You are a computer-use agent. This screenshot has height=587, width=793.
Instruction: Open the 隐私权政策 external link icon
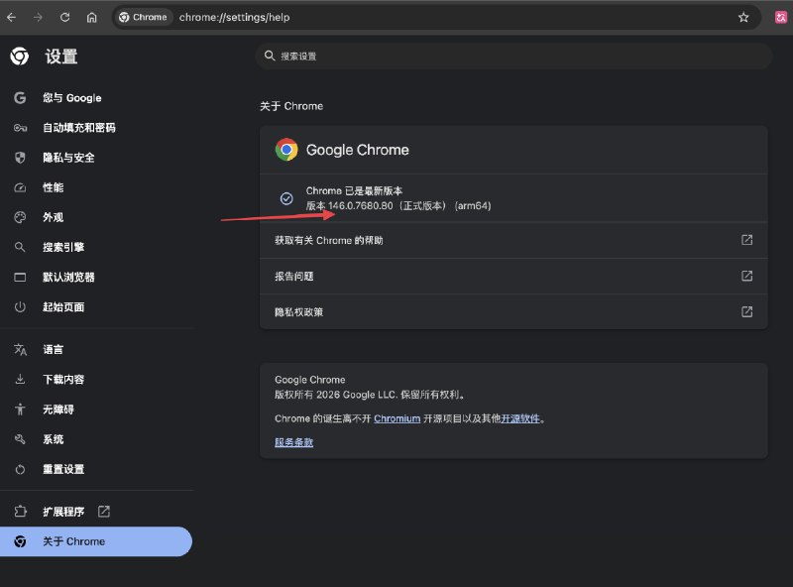point(745,311)
